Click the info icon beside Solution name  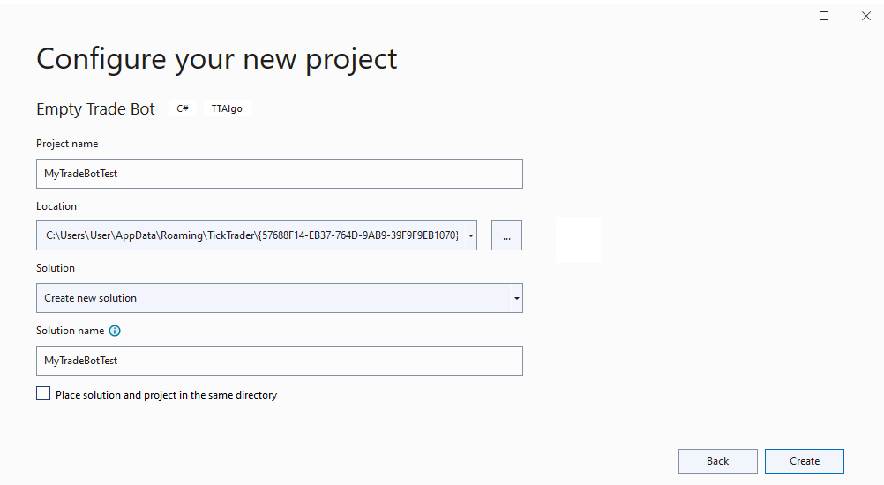tap(115, 331)
